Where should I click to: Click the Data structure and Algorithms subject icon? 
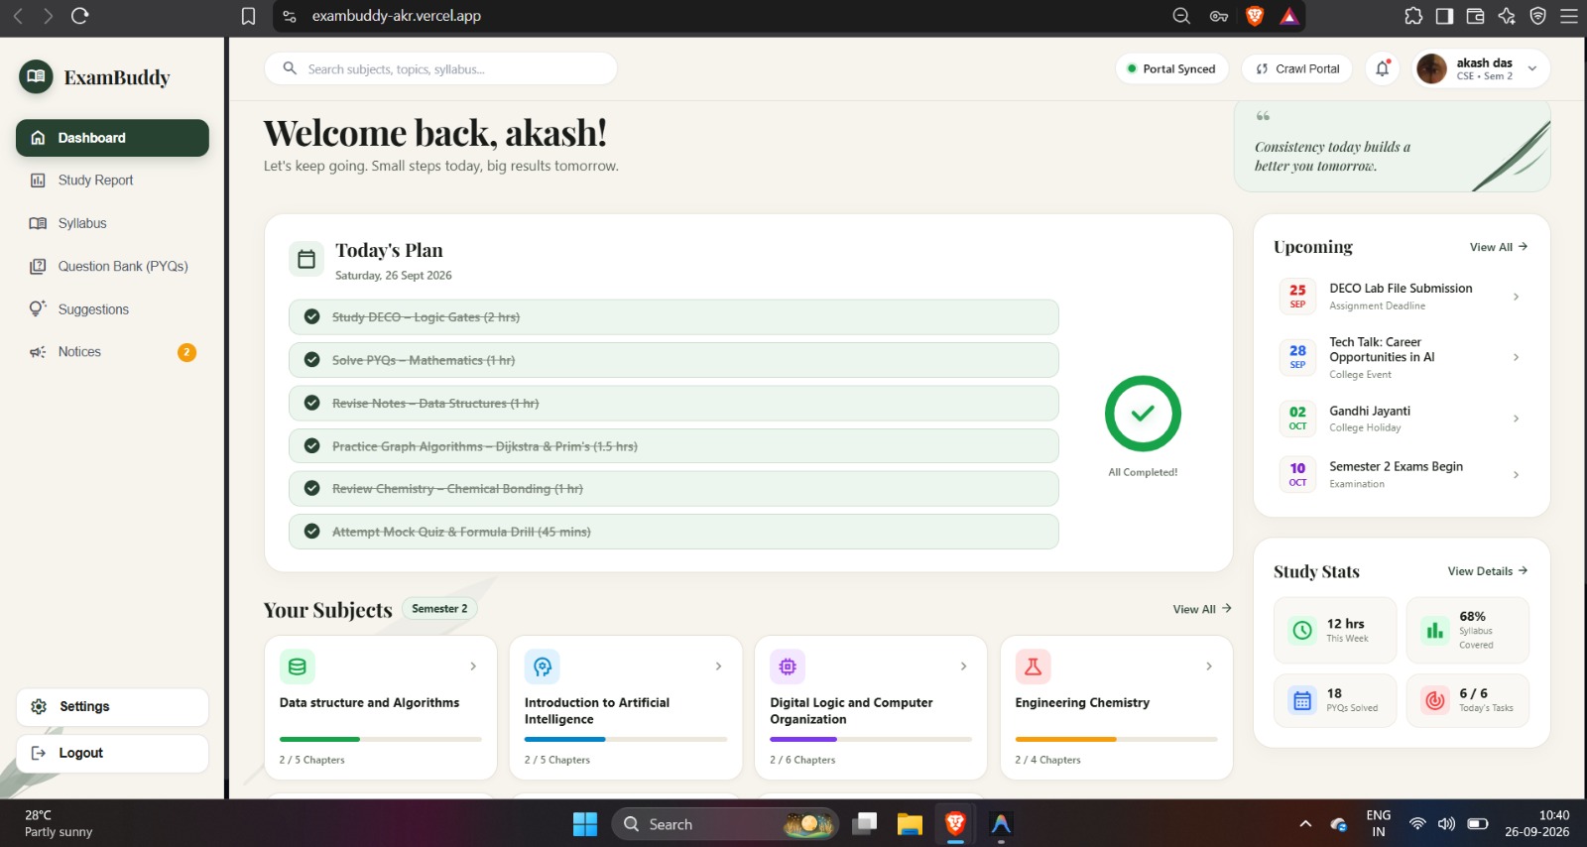pos(298,666)
